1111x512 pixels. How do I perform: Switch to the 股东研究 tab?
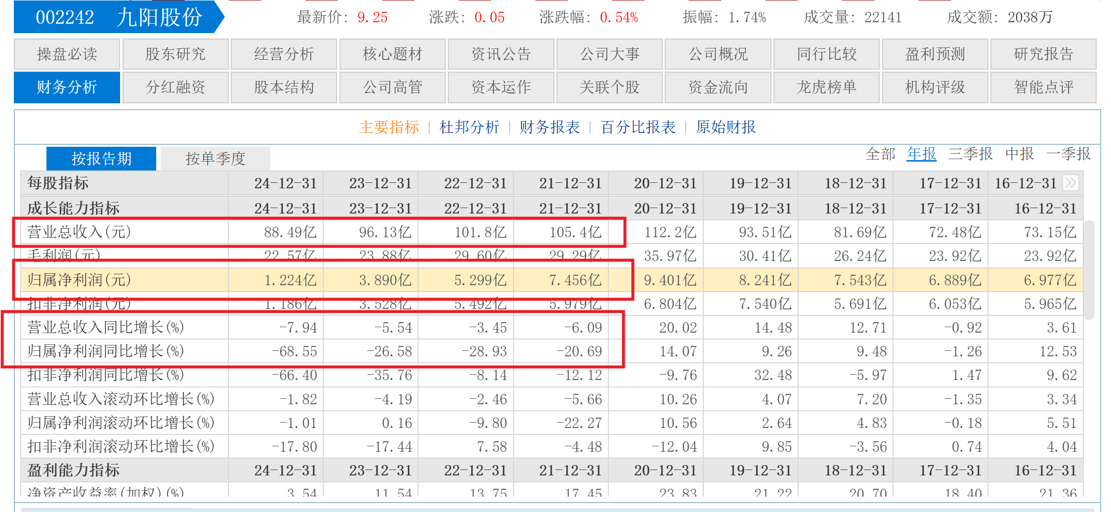pyautogui.click(x=175, y=54)
